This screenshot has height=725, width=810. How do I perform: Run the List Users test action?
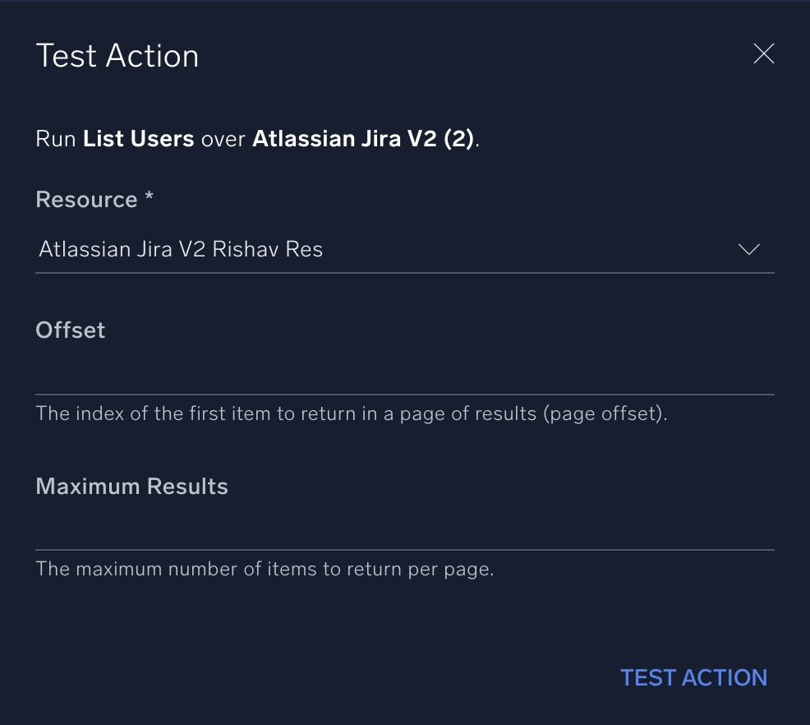(x=693, y=677)
